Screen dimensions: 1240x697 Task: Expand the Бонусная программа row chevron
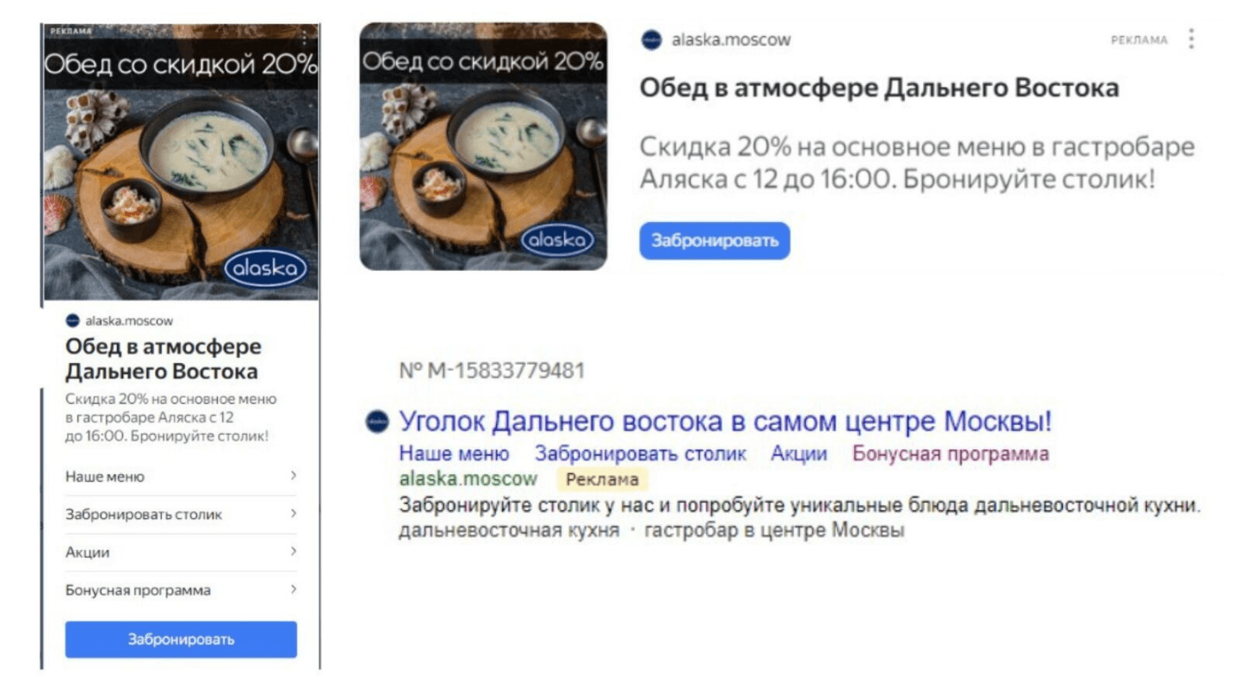(x=294, y=589)
